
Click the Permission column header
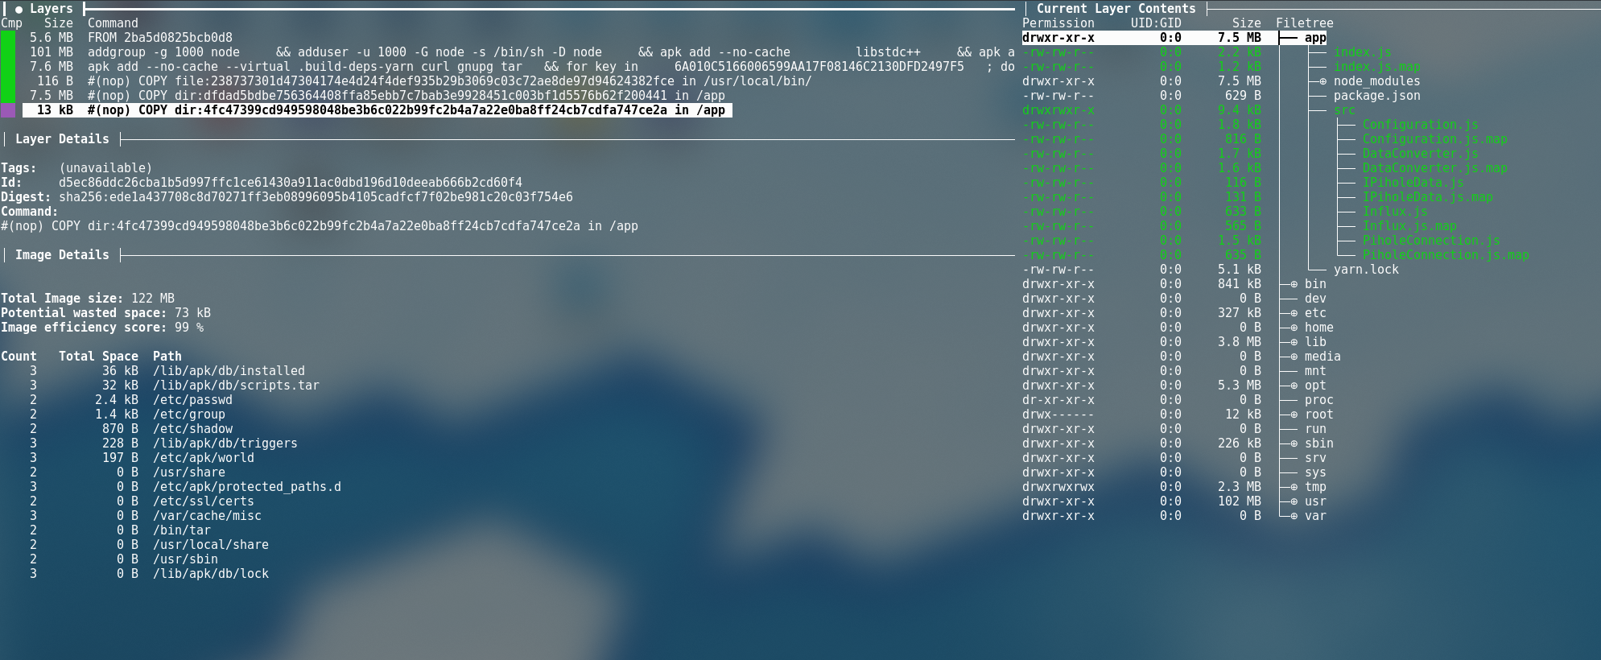[1058, 23]
